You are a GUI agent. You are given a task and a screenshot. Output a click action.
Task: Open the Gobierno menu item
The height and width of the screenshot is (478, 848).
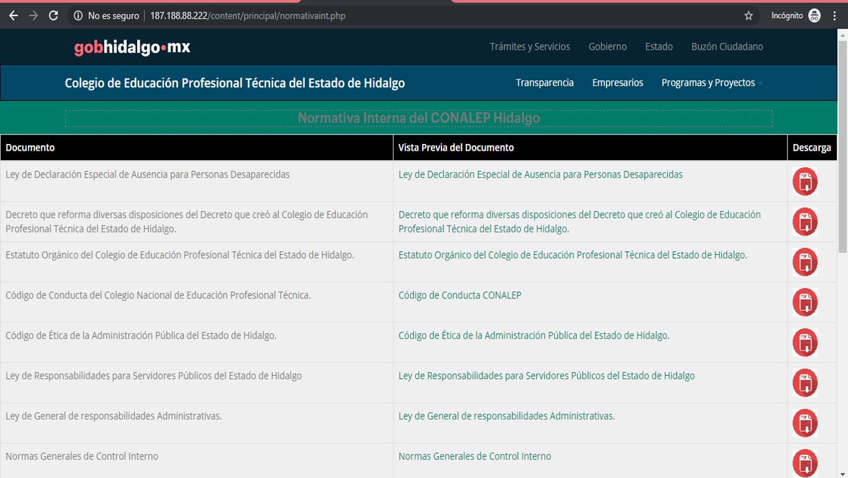click(x=608, y=47)
